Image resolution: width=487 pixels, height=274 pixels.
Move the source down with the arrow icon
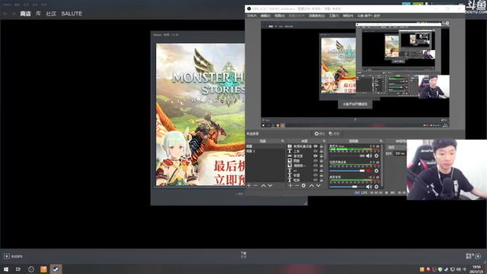[x=318, y=186]
